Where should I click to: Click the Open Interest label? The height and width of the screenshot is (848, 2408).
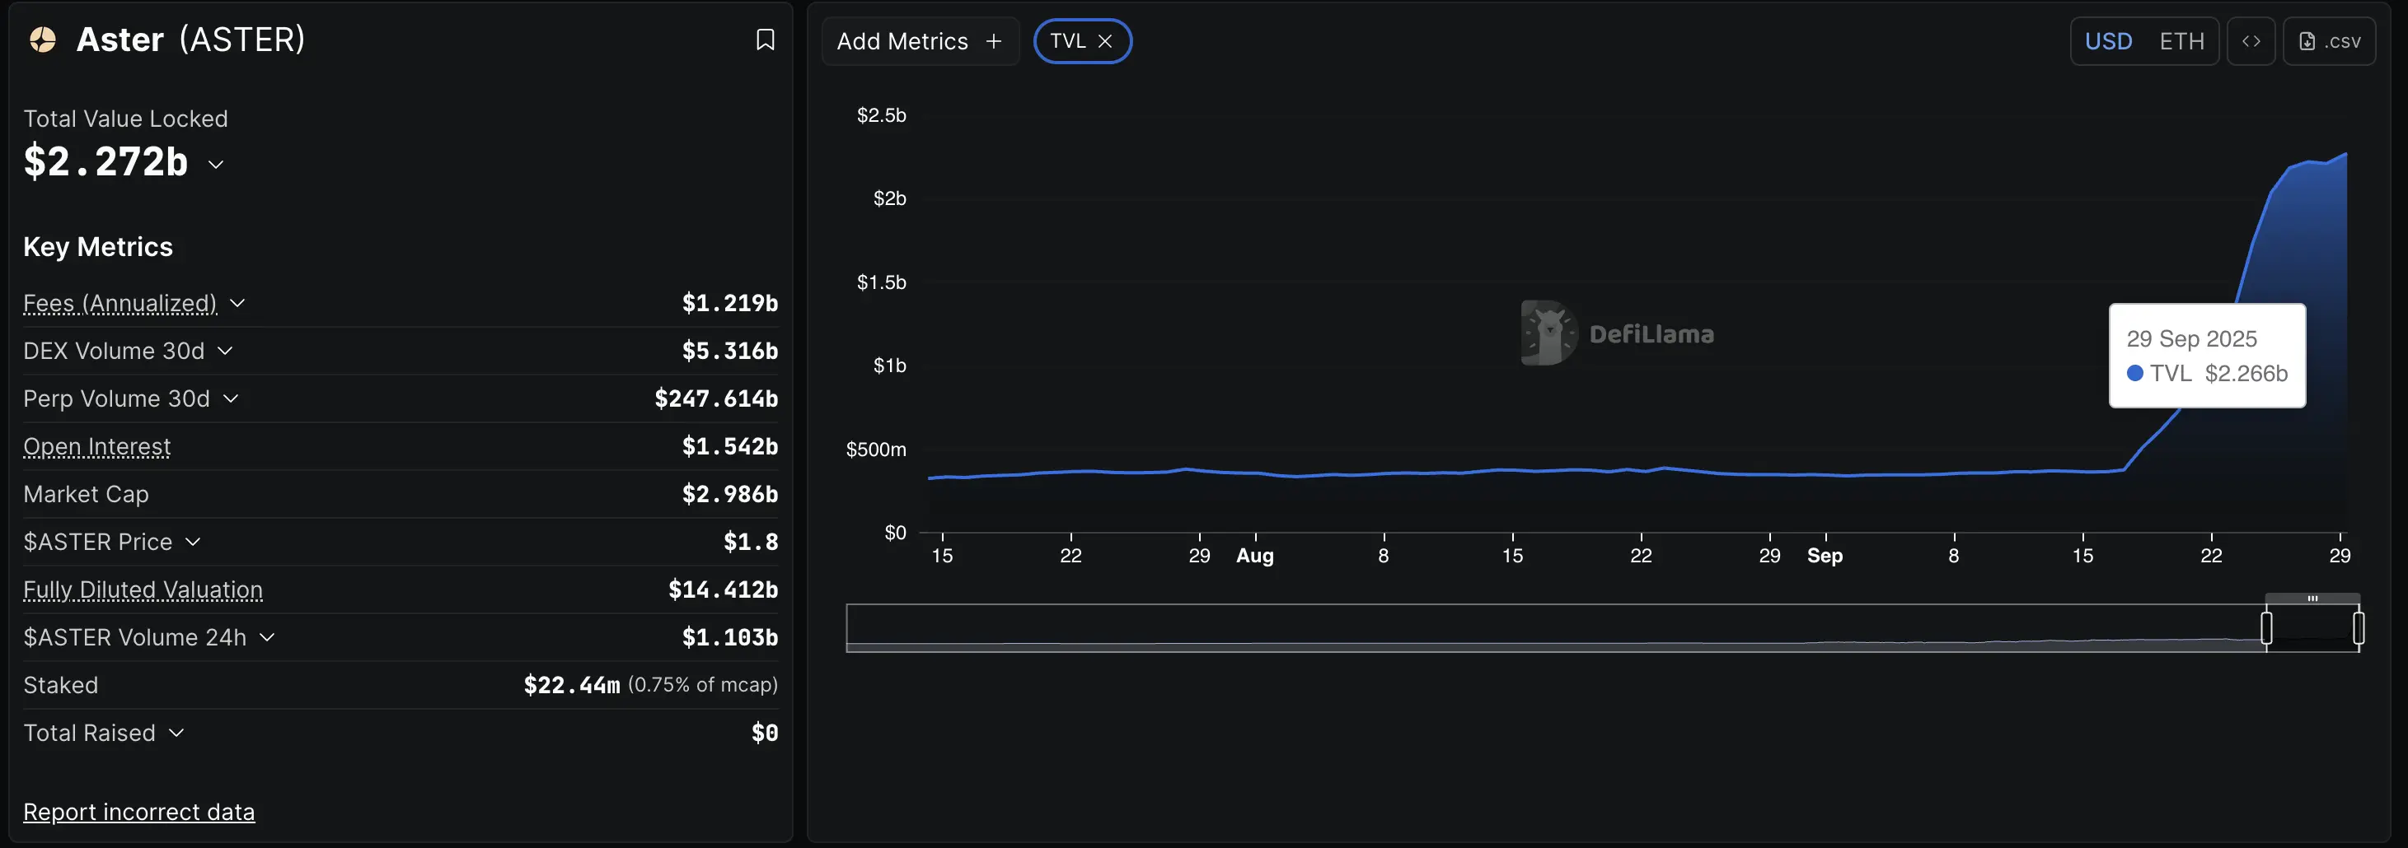pyautogui.click(x=97, y=446)
